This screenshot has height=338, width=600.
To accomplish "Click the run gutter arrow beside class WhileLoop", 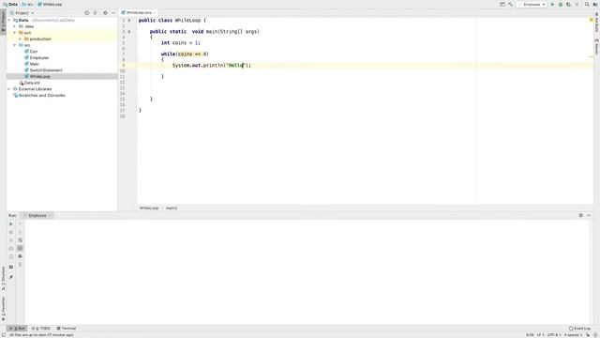I will tap(129, 20).
